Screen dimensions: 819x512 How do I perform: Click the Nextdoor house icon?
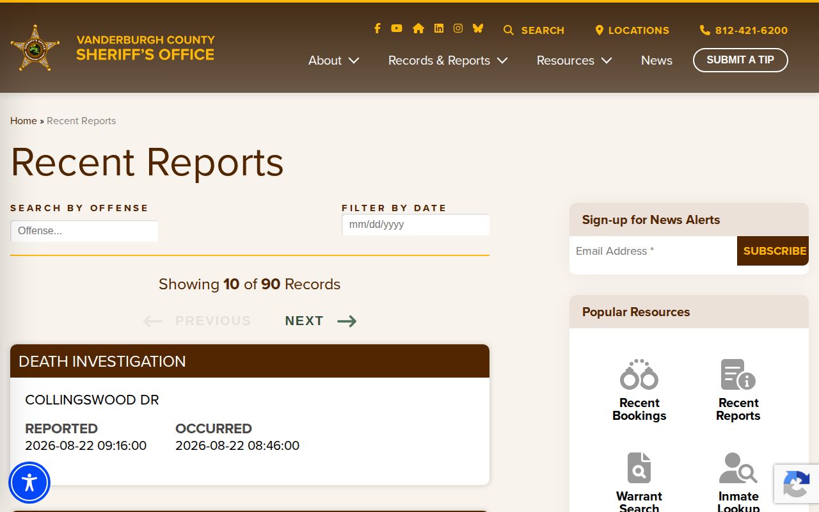[418, 28]
